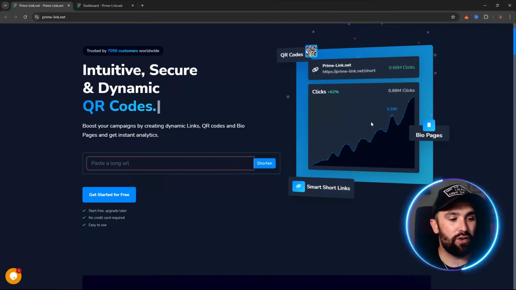
Task: Click the chain link icon beside Prime-Link.net
Action: pyautogui.click(x=315, y=70)
